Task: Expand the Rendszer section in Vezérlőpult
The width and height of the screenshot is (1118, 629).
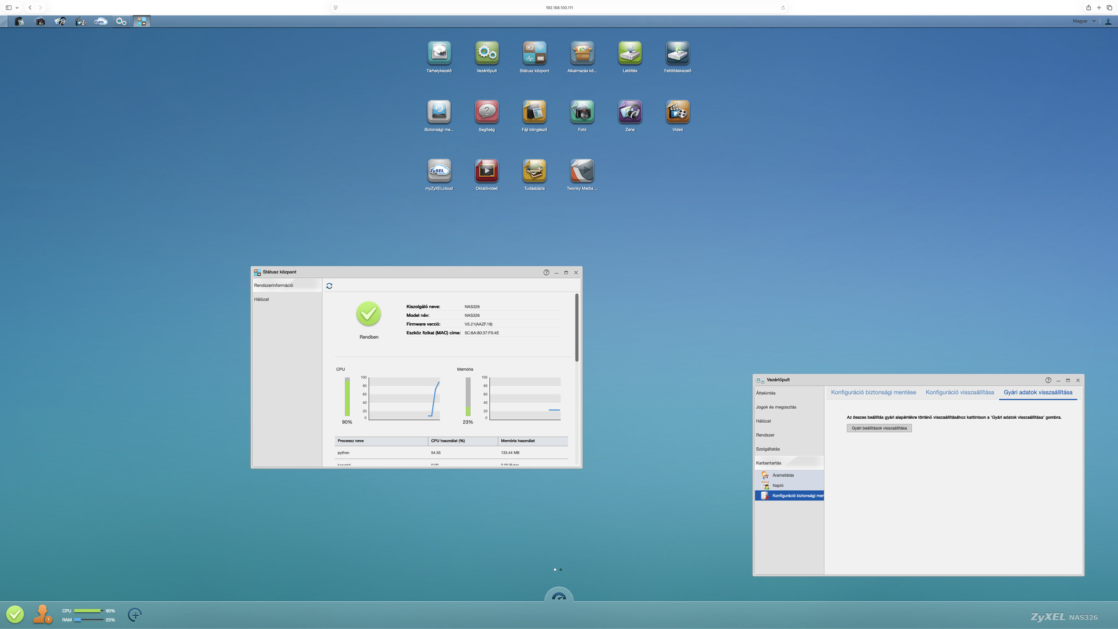Action: click(765, 435)
